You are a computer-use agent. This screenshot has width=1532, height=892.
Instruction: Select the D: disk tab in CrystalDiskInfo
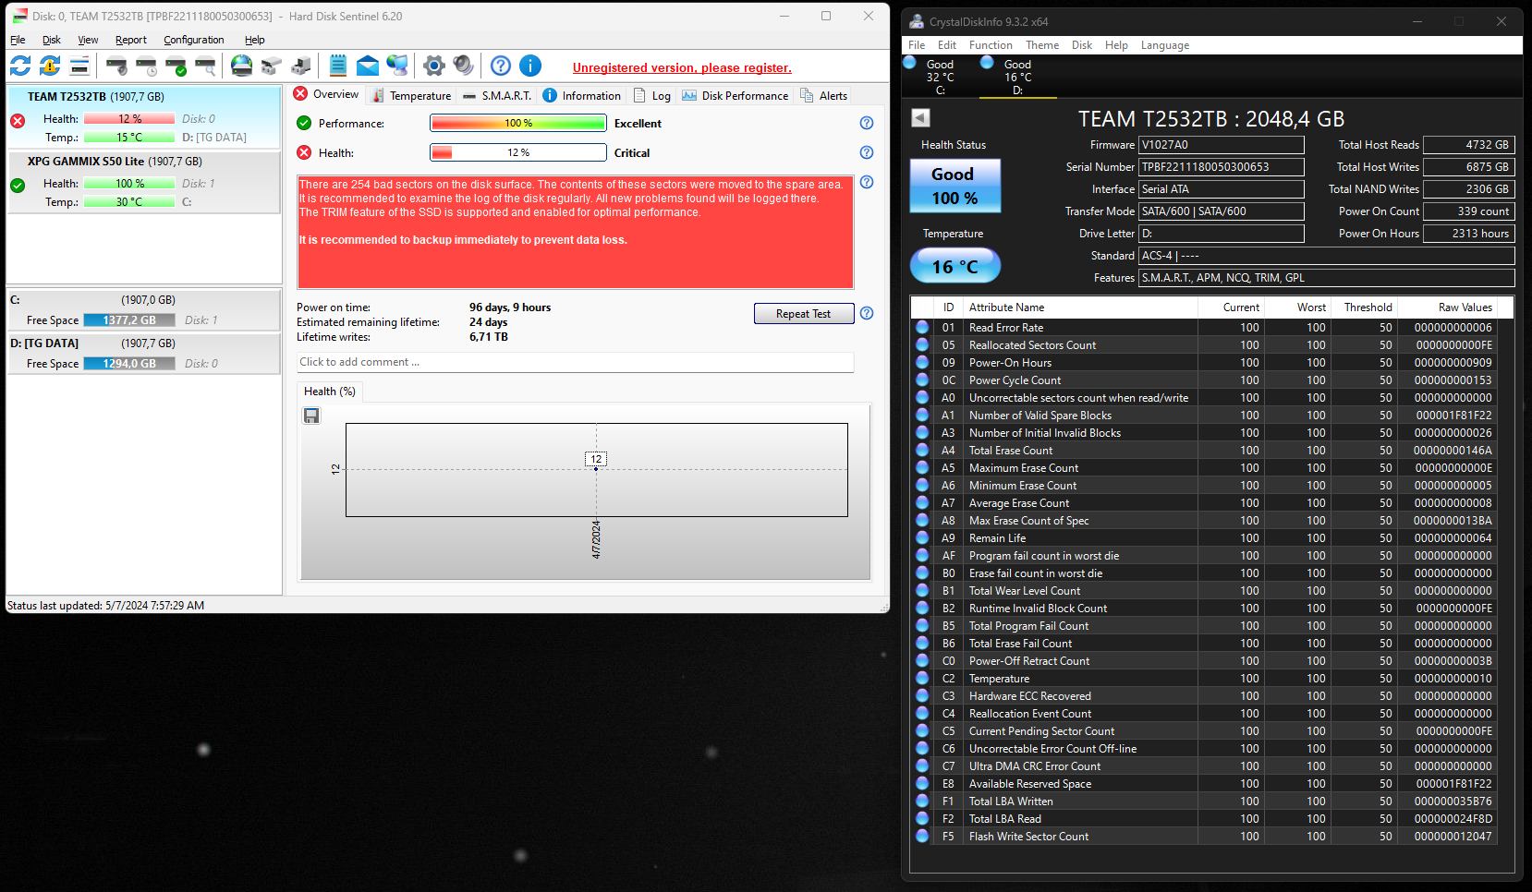coord(1017,77)
